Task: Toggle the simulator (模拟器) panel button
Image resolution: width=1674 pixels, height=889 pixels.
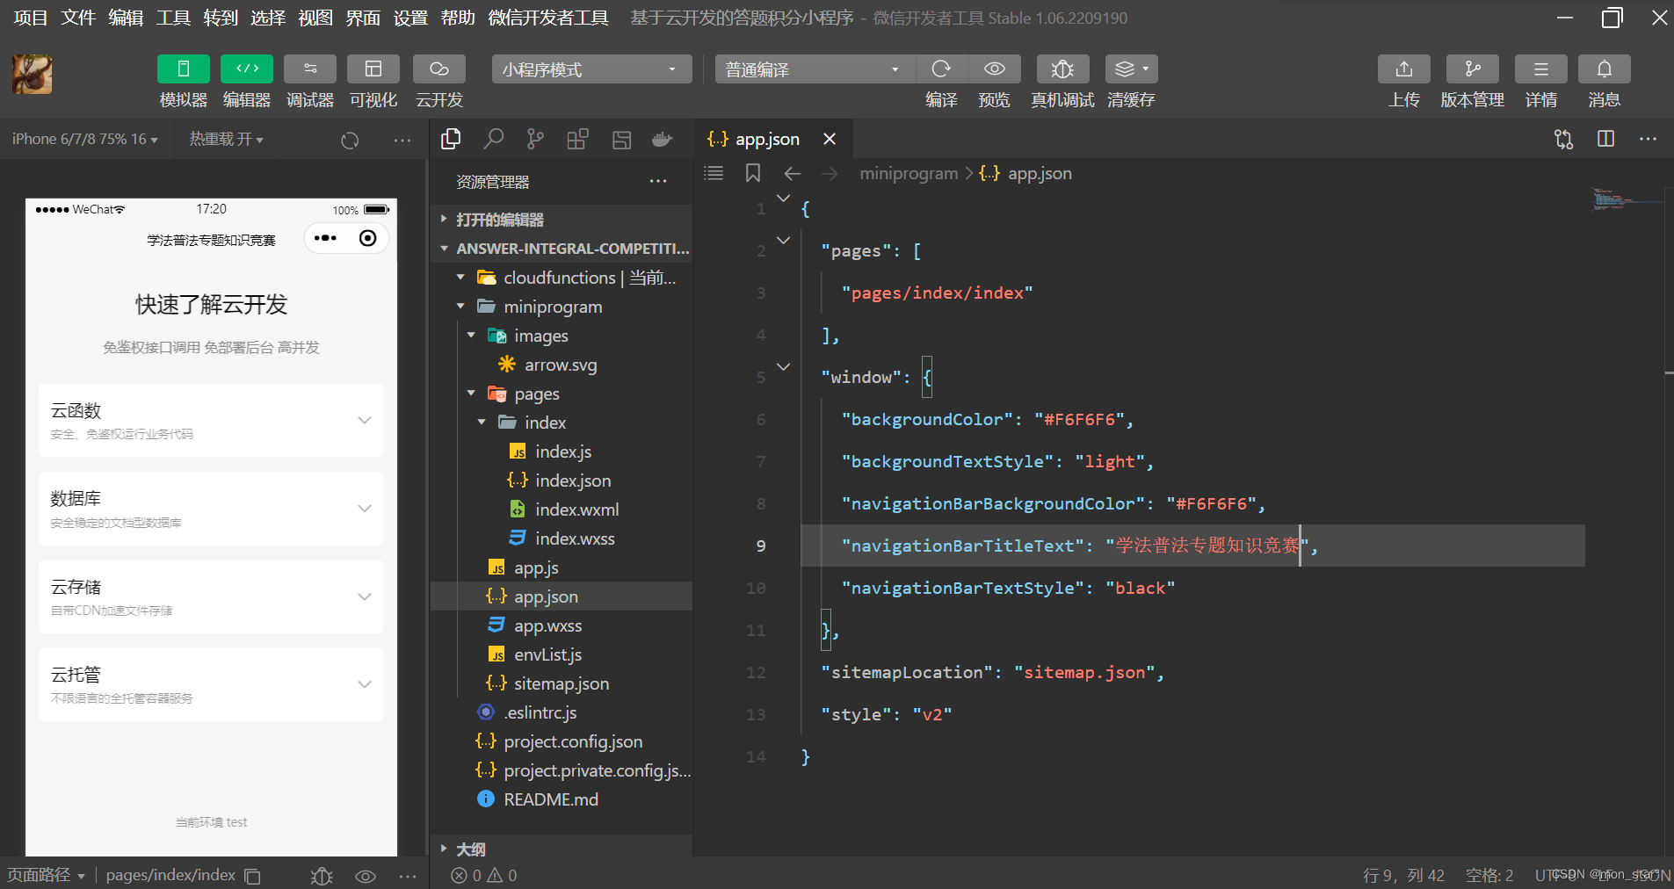Action: pyautogui.click(x=183, y=69)
